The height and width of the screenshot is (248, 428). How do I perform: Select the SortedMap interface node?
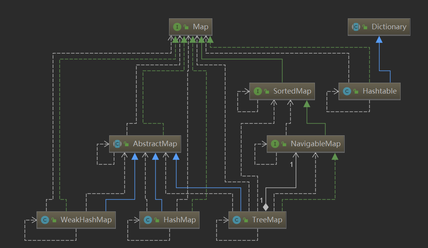point(282,91)
